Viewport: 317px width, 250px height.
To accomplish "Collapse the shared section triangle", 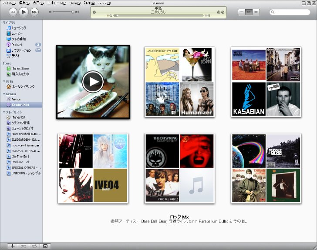I will pos(4,81).
